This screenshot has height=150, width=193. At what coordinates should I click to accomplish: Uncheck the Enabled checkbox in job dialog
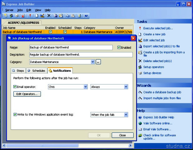119,48
